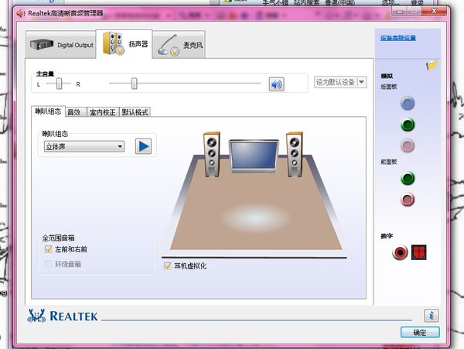Minimize the Realtek audio manager window
This screenshot has width=464, height=349.
pos(400,12)
